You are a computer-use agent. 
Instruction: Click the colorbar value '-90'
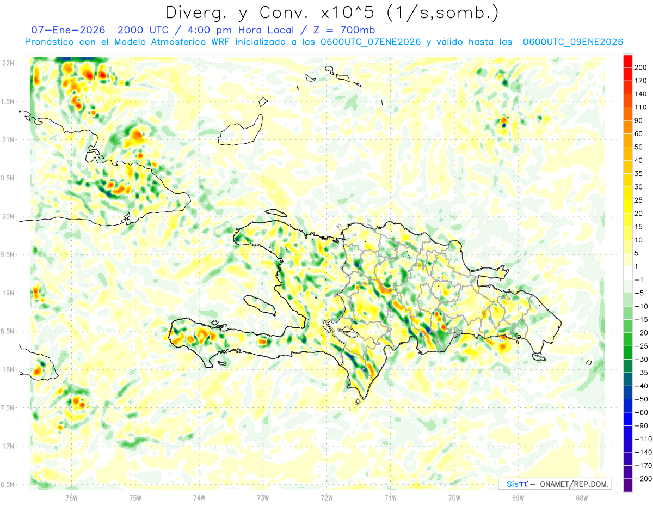642,426
